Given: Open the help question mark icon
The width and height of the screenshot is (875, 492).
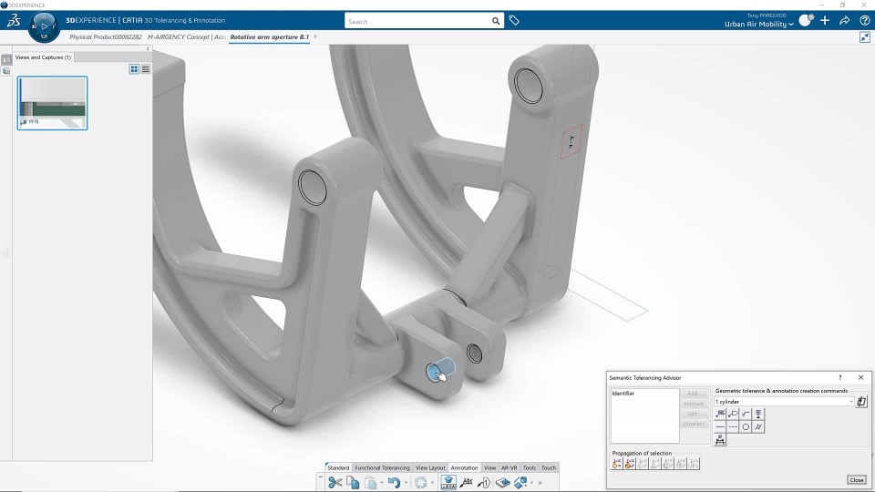Looking at the screenshot, I should coord(864,21).
